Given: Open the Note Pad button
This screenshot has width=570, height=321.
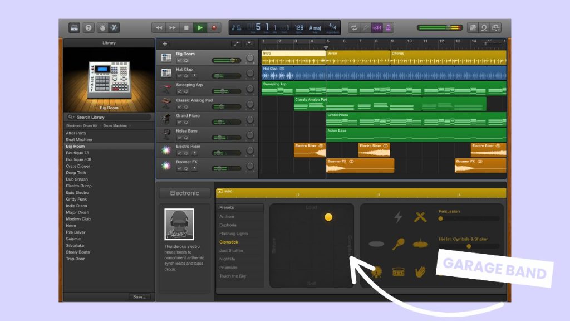Looking at the screenshot, I should 473,28.
